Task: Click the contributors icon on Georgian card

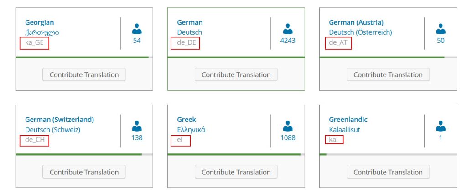Action: point(137,29)
